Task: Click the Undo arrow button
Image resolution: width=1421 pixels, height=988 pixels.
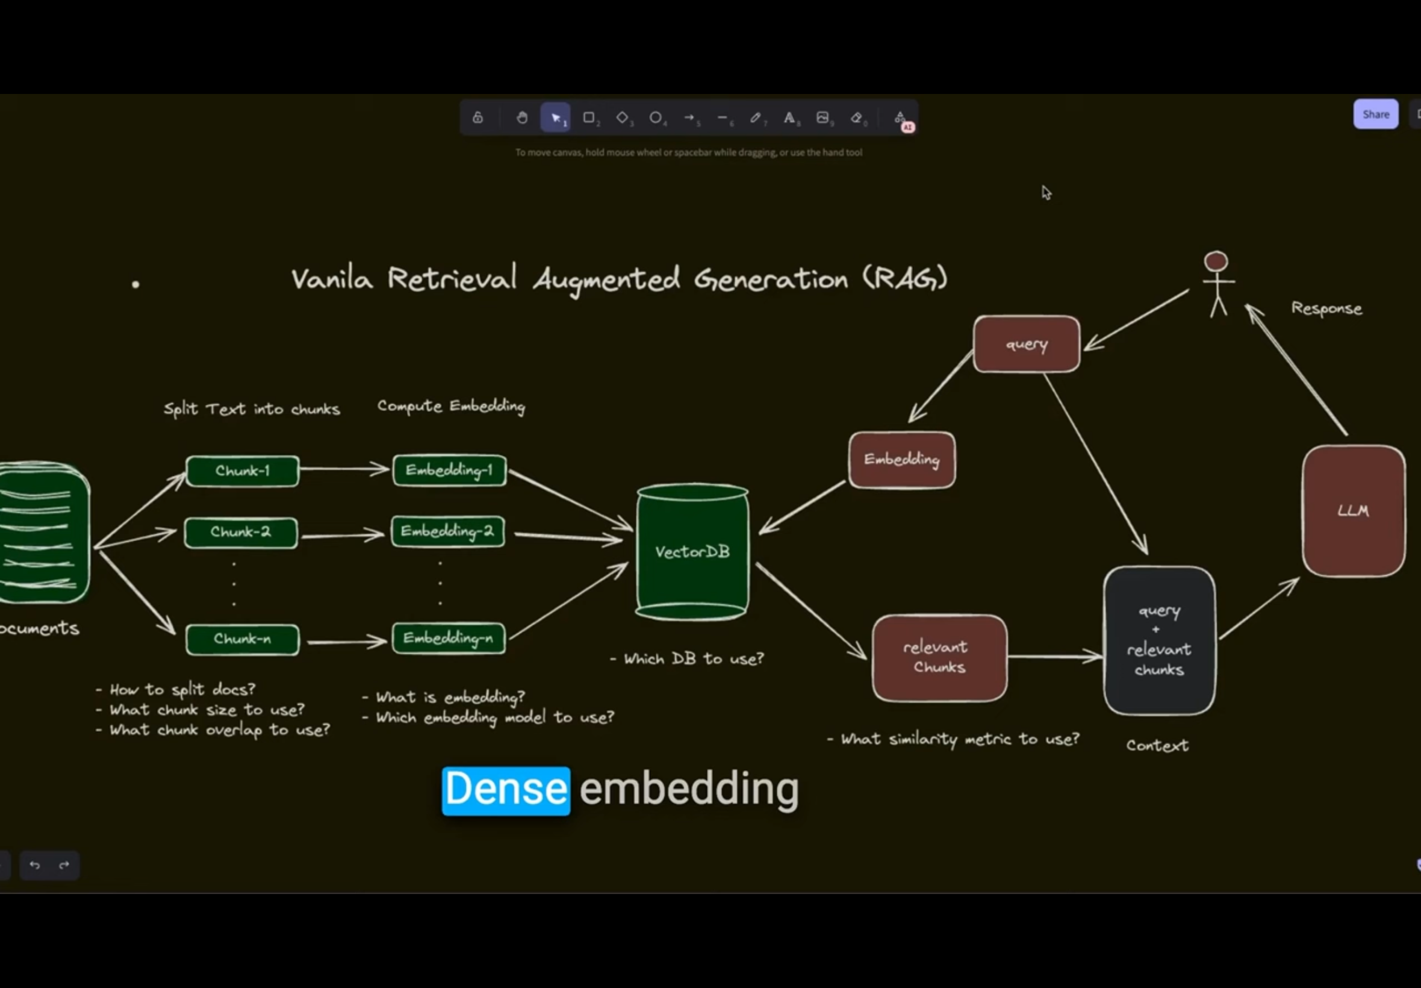Action: (35, 865)
